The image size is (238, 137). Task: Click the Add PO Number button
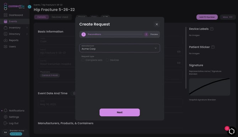coord(207,17)
